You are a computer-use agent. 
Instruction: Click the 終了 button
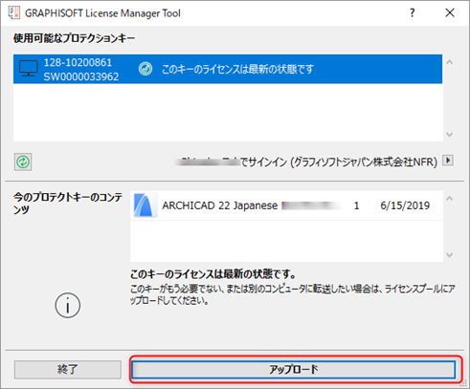68,370
